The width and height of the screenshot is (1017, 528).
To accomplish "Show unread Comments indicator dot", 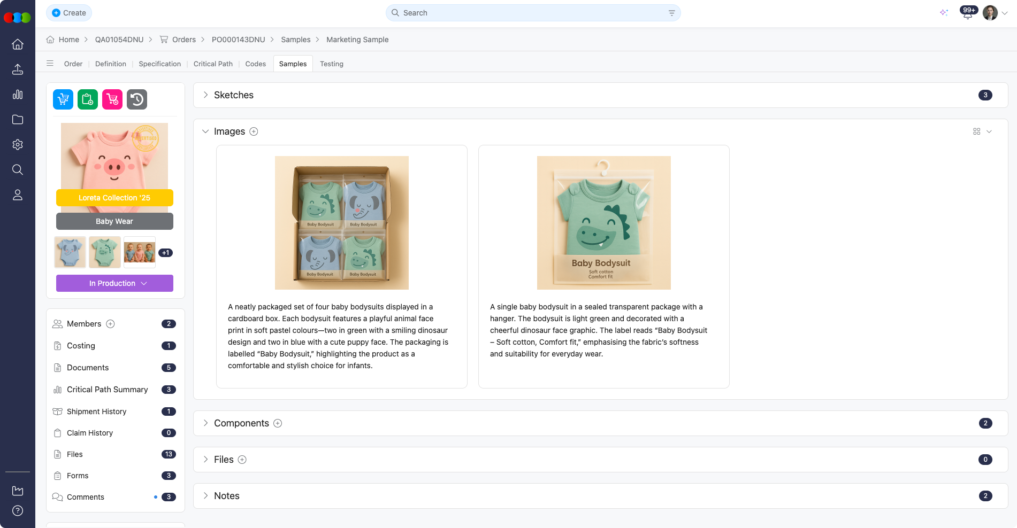I will (156, 497).
